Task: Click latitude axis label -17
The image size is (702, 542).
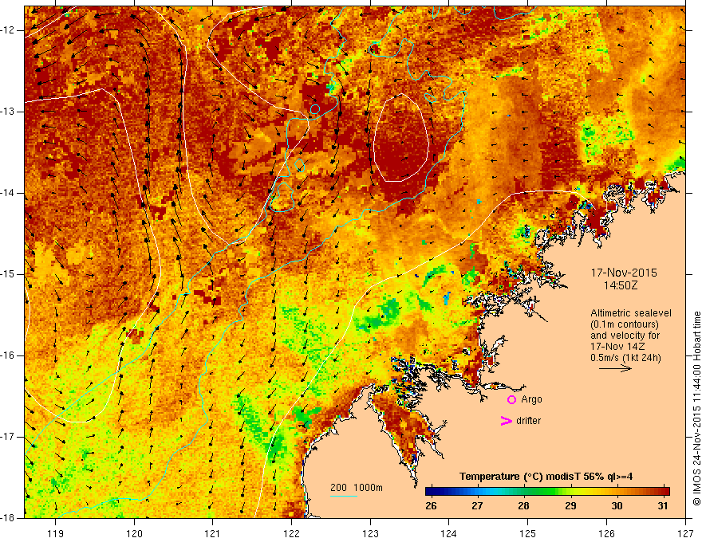Action: pos(9,437)
